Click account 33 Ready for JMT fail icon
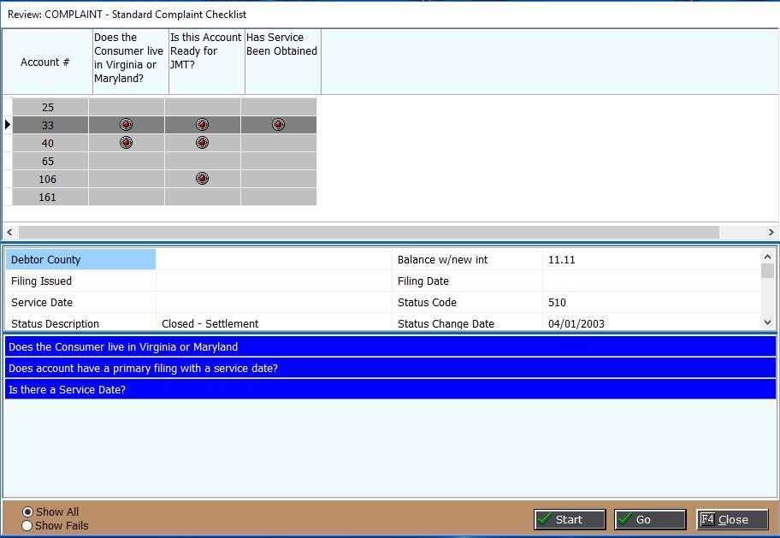Screen dimensions: 780x538 pos(202,125)
